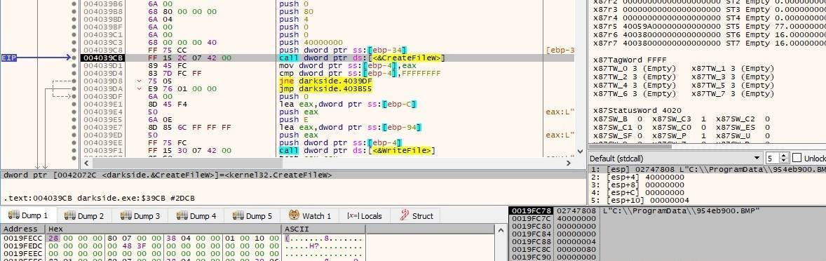Select the call CreateFileW instruction
The image size is (826, 261).
(x=363, y=58)
